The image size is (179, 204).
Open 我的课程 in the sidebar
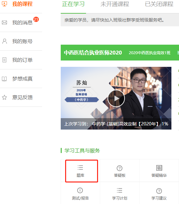pyautogui.click(x=22, y=4)
